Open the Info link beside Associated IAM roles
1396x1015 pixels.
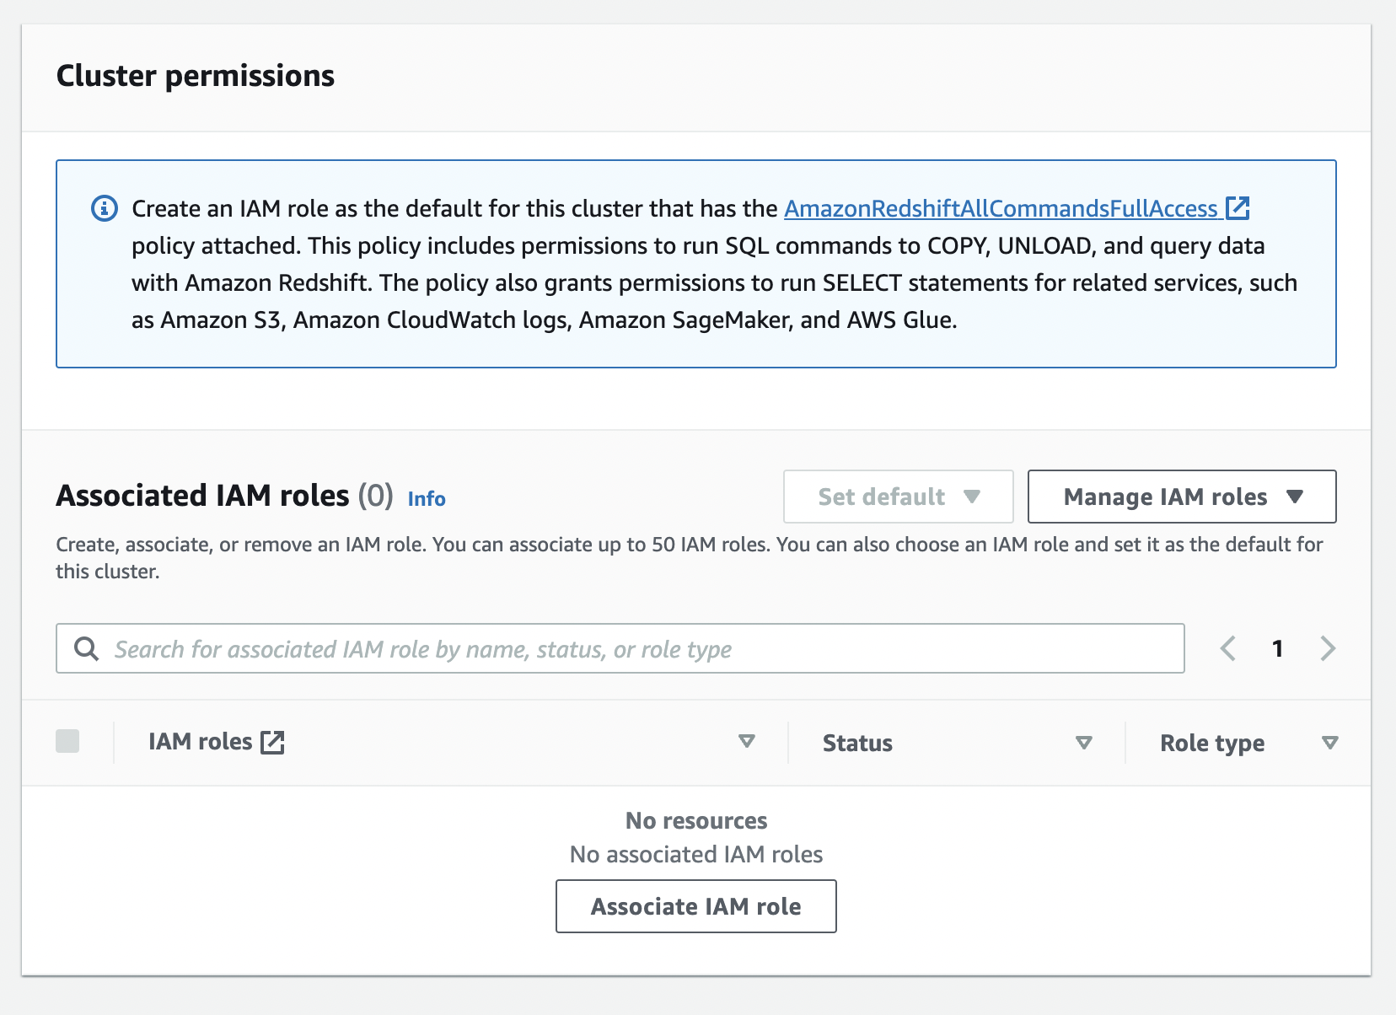point(427,499)
